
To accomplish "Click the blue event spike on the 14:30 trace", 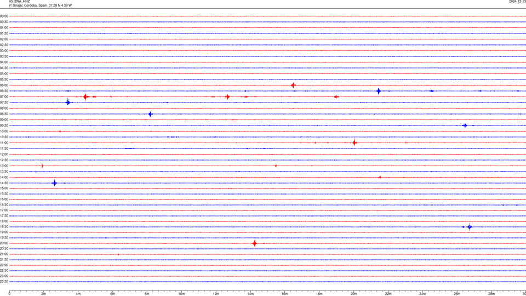I will pos(55,183).
